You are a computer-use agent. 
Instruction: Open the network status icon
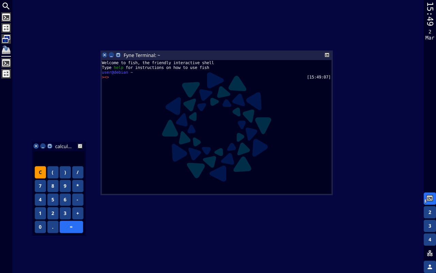click(x=430, y=253)
